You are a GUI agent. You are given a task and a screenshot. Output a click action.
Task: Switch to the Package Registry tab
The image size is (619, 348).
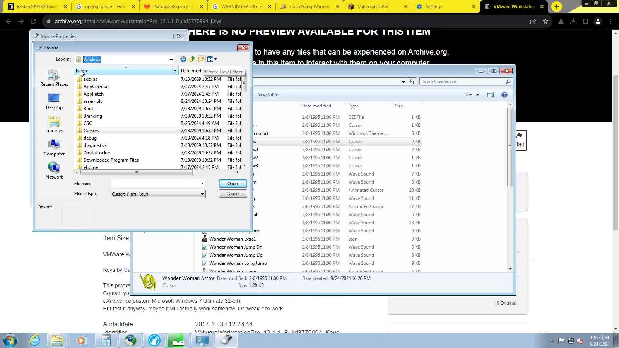tap(173, 7)
